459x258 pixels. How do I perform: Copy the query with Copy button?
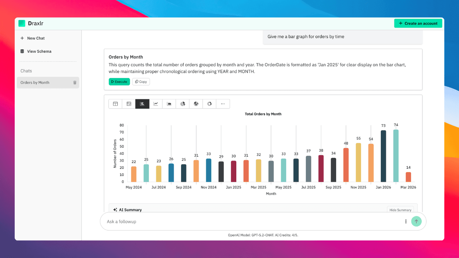click(x=141, y=82)
